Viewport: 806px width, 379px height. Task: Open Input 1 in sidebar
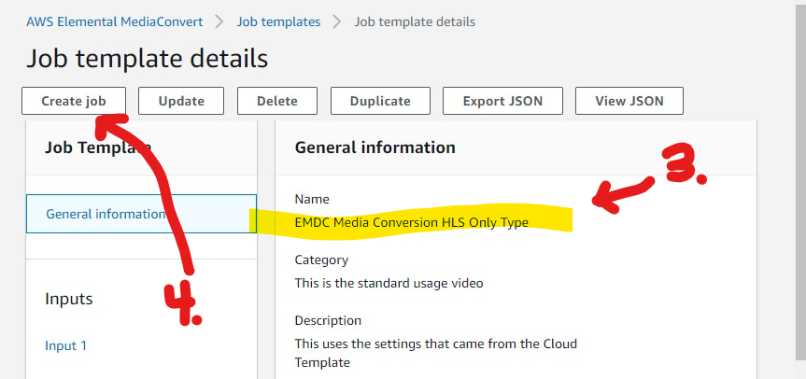coord(65,345)
